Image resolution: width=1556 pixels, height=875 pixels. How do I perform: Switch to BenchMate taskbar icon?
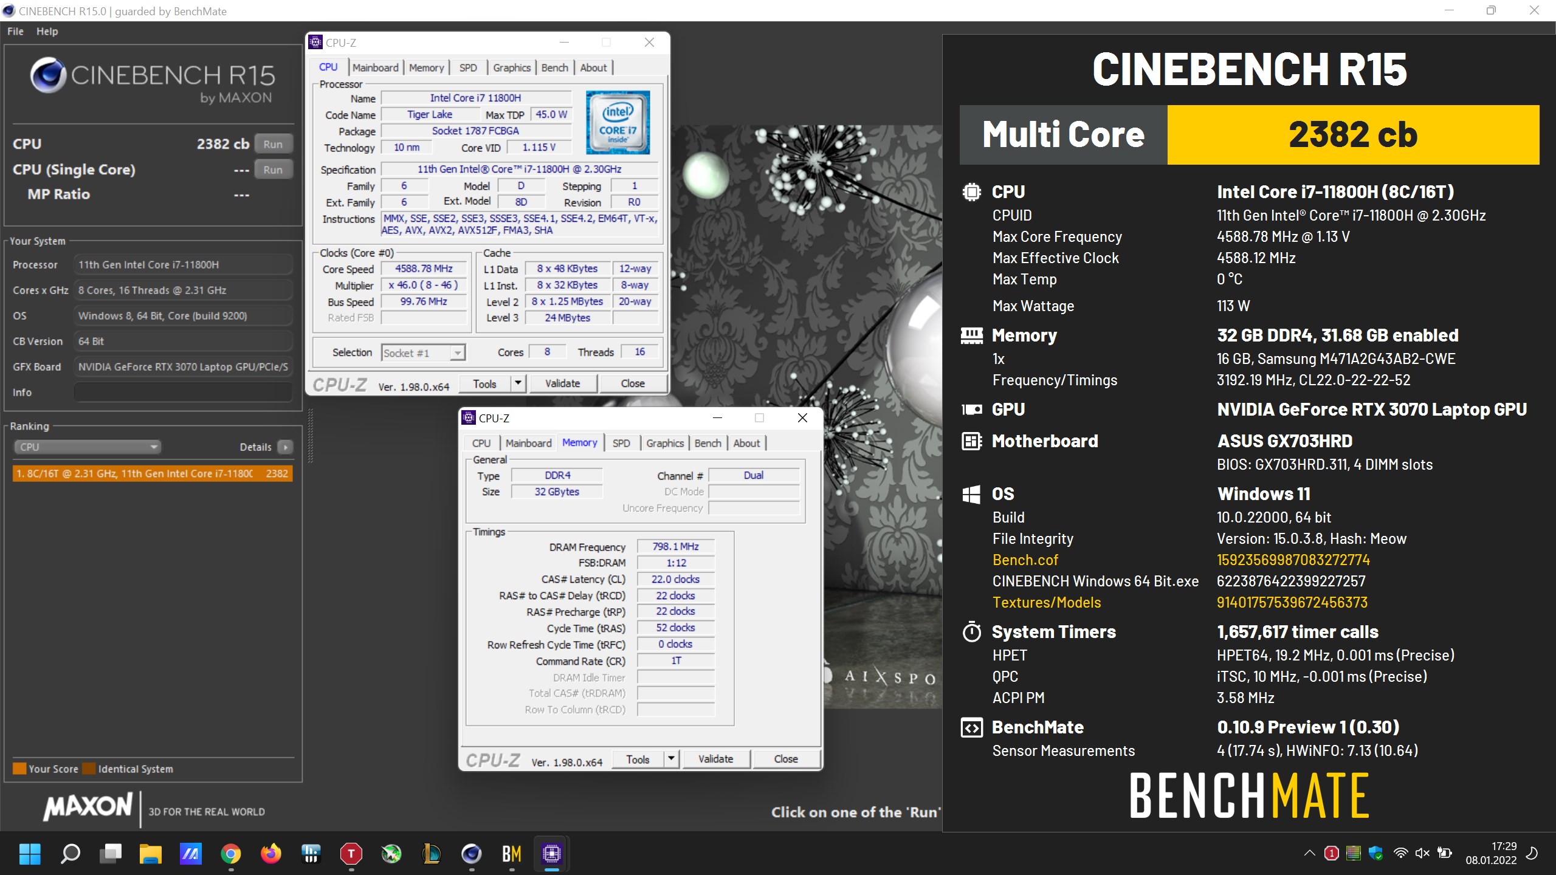(512, 854)
